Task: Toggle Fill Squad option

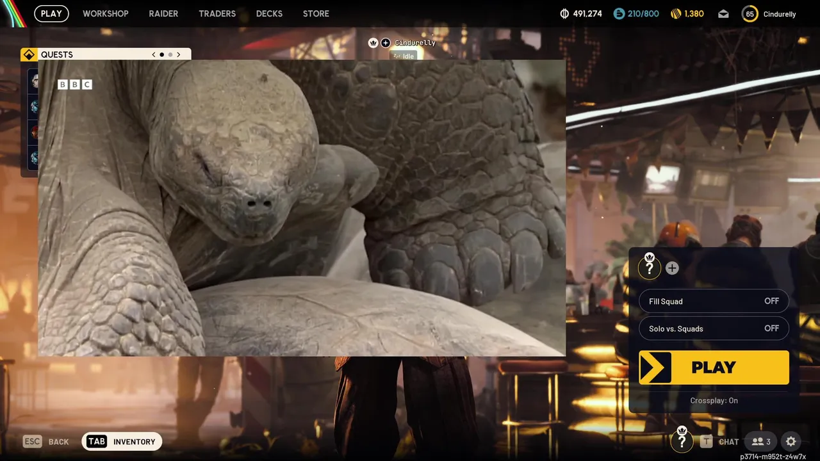Action: (x=714, y=301)
